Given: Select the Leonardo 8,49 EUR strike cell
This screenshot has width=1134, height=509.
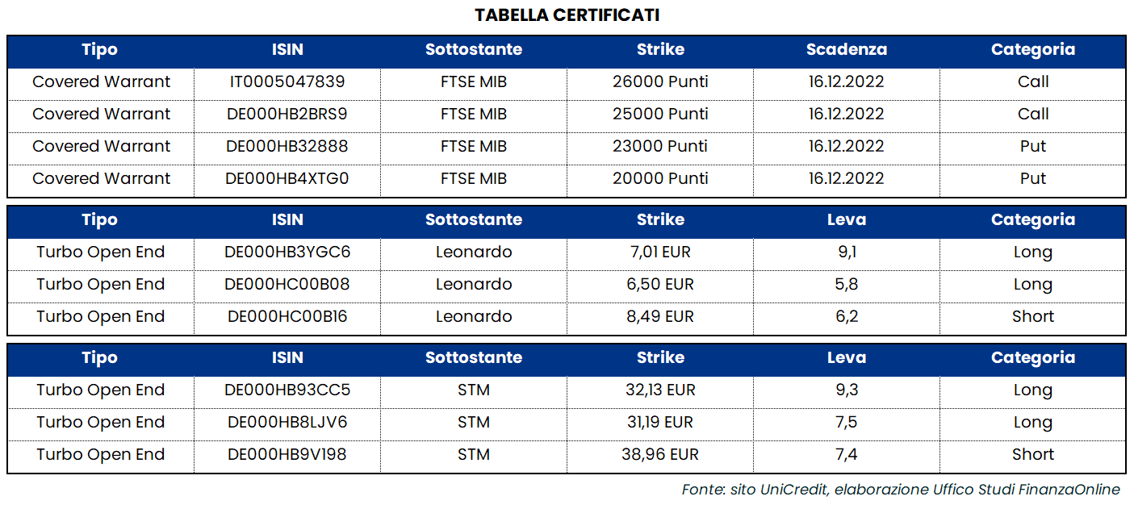Looking at the screenshot, I should point(660,316).
